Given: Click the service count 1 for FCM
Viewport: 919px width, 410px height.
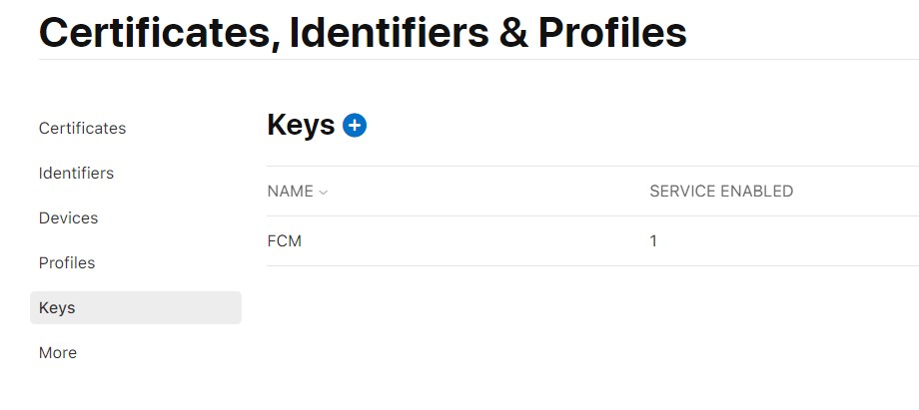Looking at the screenshot, I should point(653,241).
